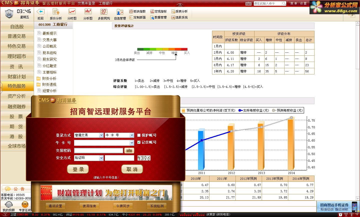Screen dimensions: 360x217
Task: Uncheck the 记住帐号 checkbox
Action: (x=139, y=142)
